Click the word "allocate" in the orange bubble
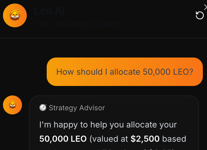 [125, 72]
